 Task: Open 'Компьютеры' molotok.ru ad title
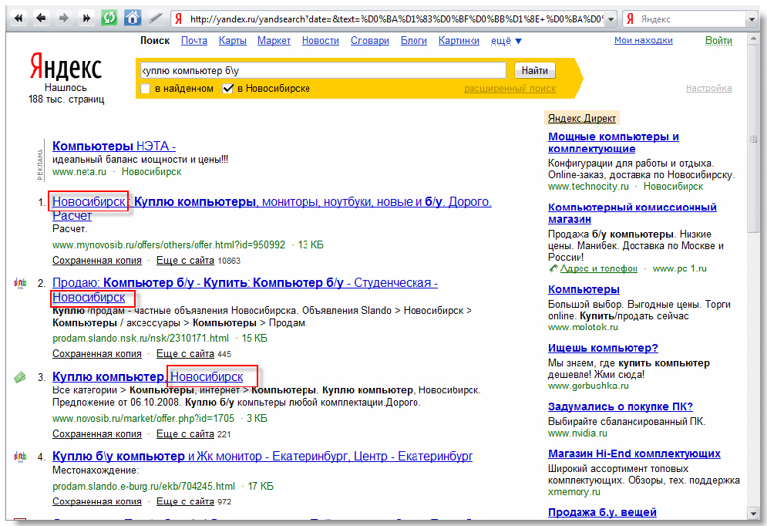click(x=584, y=289)
